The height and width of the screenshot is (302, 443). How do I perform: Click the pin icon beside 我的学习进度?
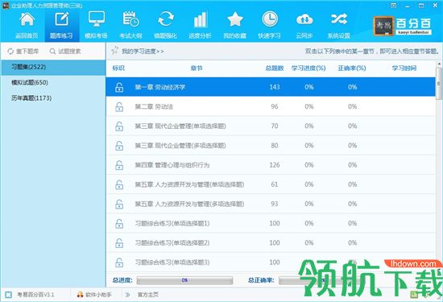coord(114,51)
